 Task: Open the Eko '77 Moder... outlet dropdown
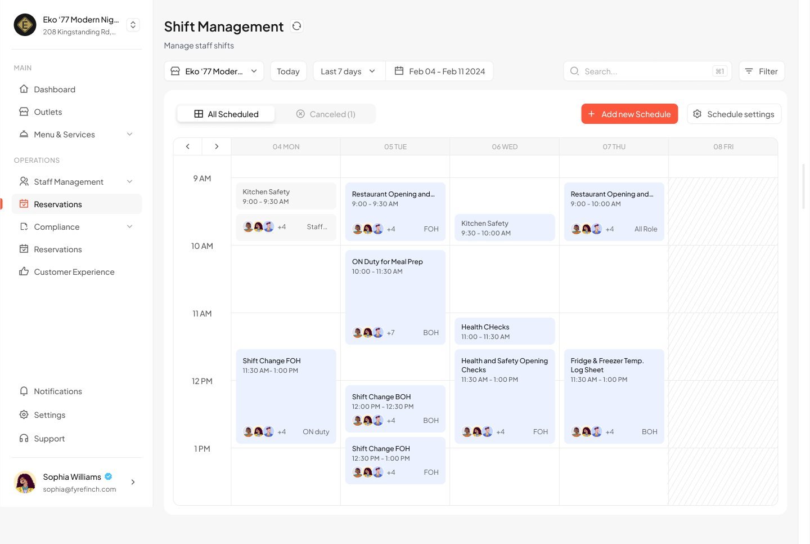coord(214,71)
